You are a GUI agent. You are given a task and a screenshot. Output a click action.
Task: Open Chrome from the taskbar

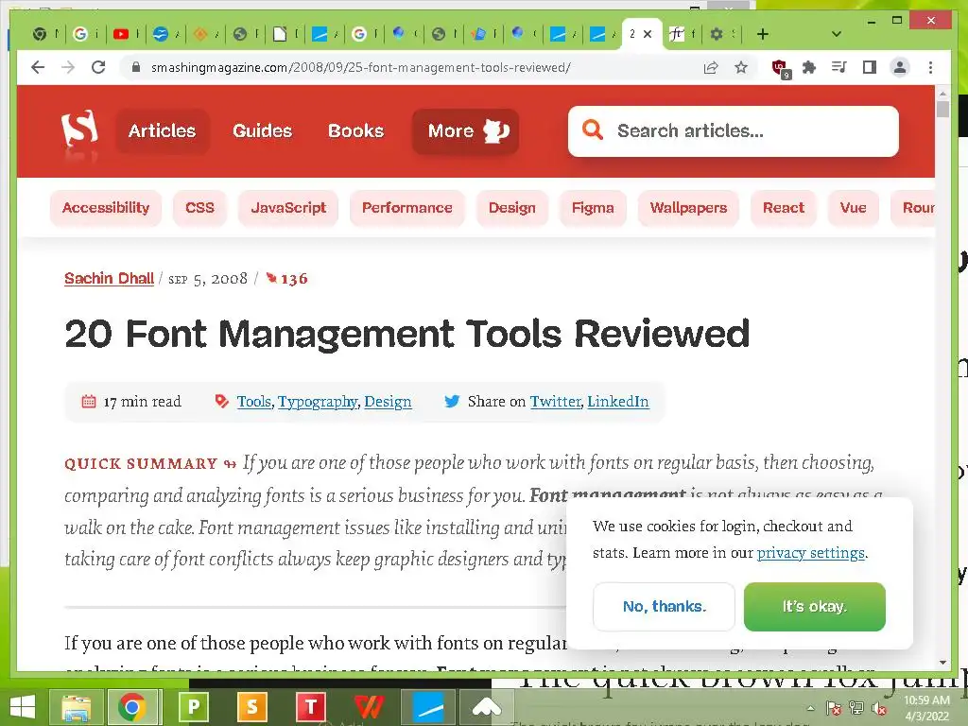point(132,707)
